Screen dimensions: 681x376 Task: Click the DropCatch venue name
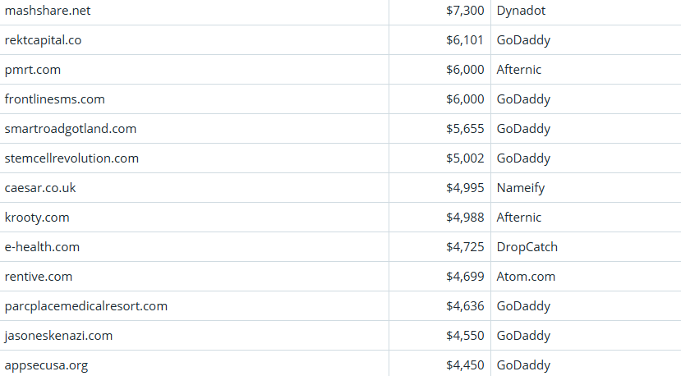pyautogui.click(x=527, y=247)
